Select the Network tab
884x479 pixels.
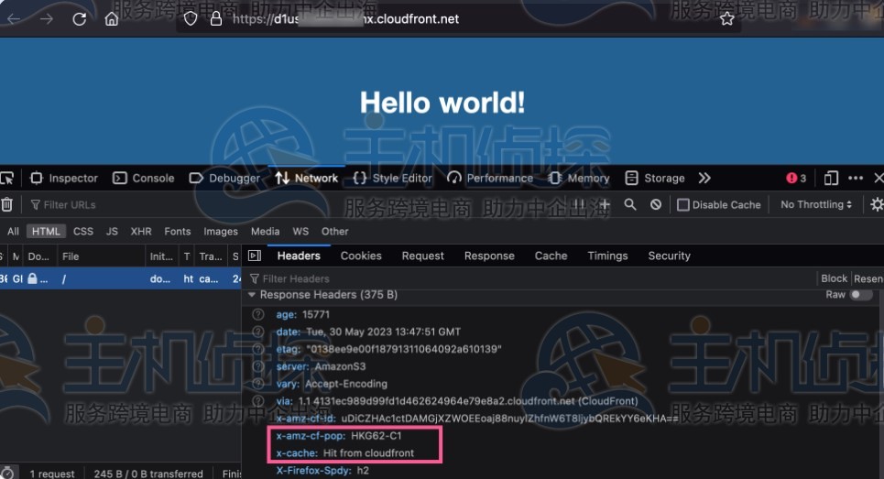(x=306, y=178)
